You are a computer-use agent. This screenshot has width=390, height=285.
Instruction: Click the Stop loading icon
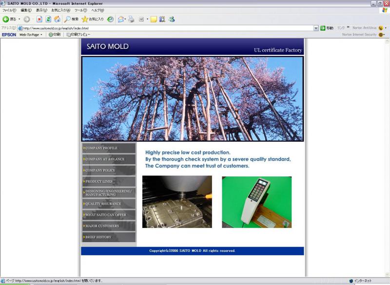point(39,19)
